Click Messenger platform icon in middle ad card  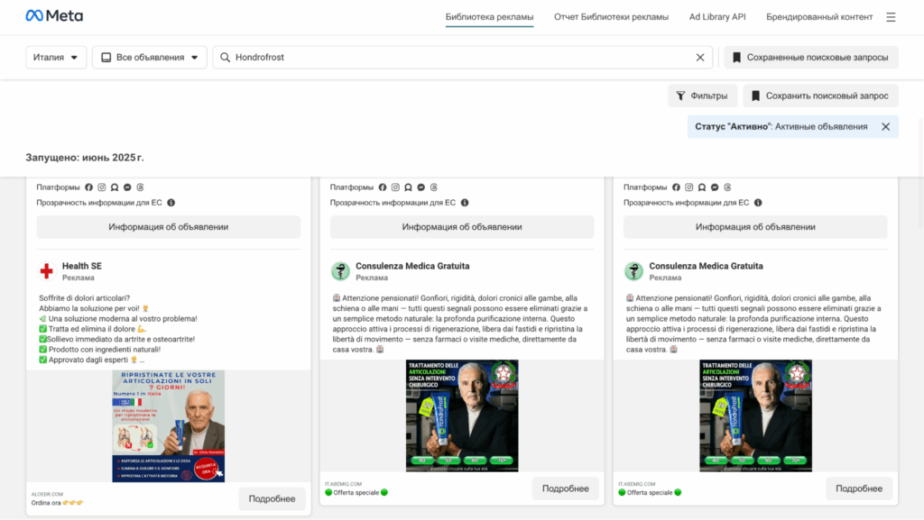point(420,187)
